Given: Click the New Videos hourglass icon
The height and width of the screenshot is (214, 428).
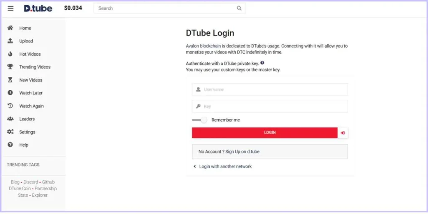Looking at the screenshot, I should point(10,80).
